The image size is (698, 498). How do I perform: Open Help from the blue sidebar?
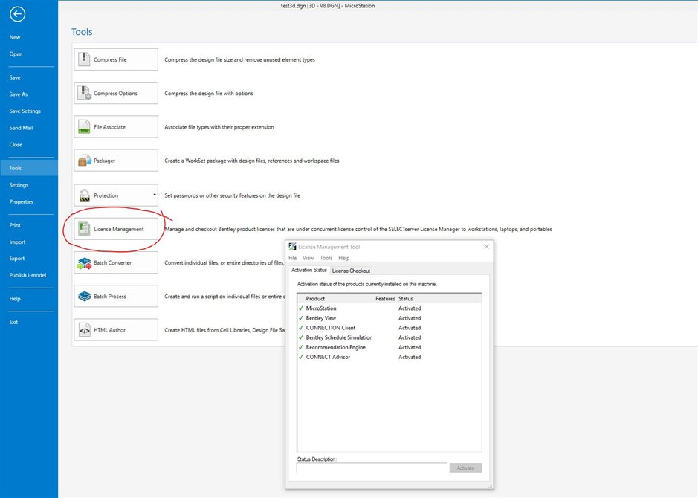pos(15,299)
